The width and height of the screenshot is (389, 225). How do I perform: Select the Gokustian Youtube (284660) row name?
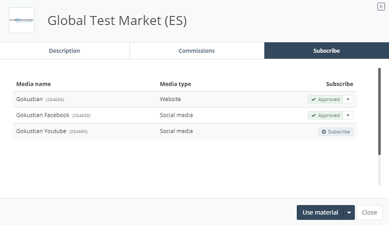coord(52,131)
